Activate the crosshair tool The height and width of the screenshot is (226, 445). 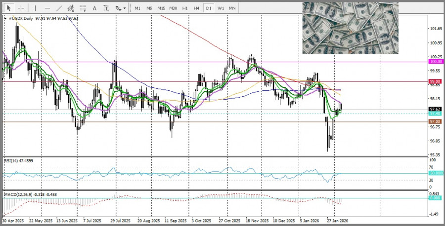pyautogui.click(x=21, y=8)
